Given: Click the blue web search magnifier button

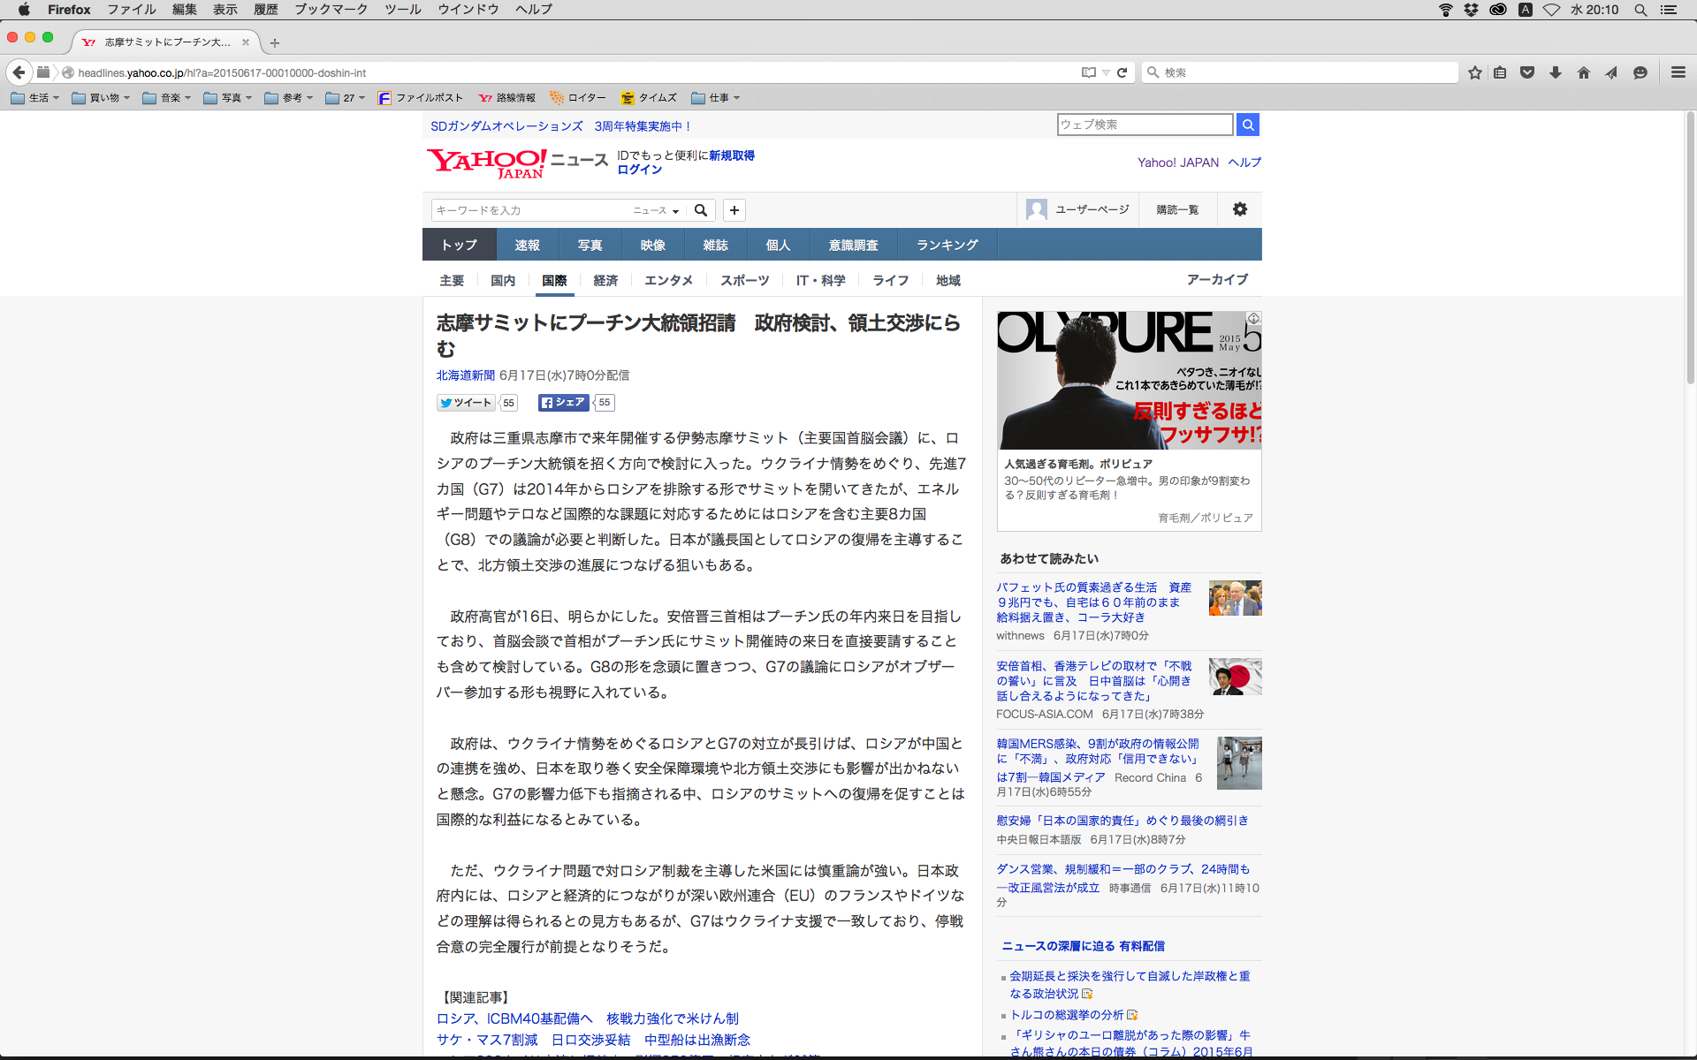Looking at the screenshot, I should (x=1248, y=125).
